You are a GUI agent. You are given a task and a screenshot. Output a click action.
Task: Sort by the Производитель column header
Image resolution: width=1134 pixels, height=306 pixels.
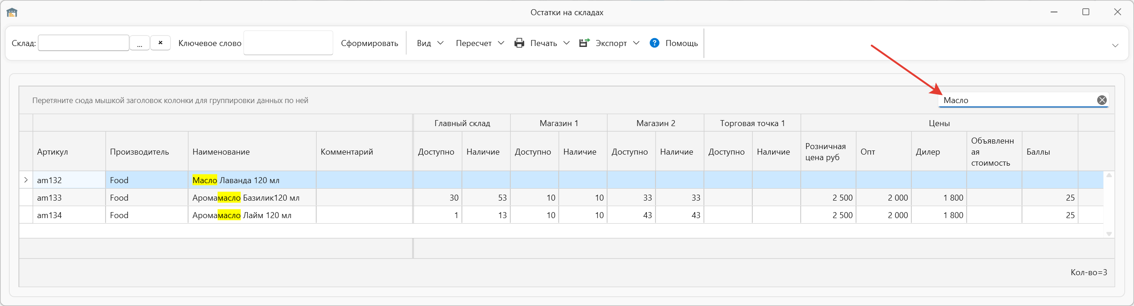(x=147, y=151)
